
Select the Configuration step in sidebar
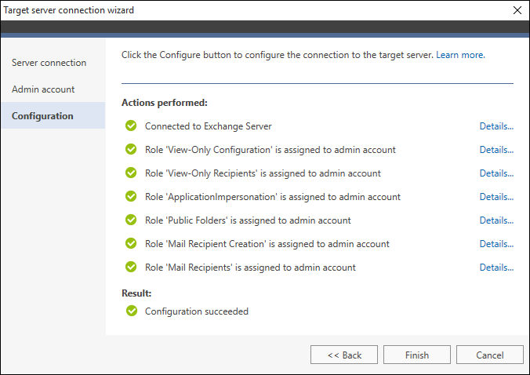tap(53, 115)
